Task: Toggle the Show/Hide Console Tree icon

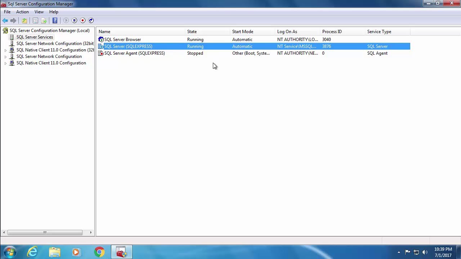Action: click(x=35, y=21)
